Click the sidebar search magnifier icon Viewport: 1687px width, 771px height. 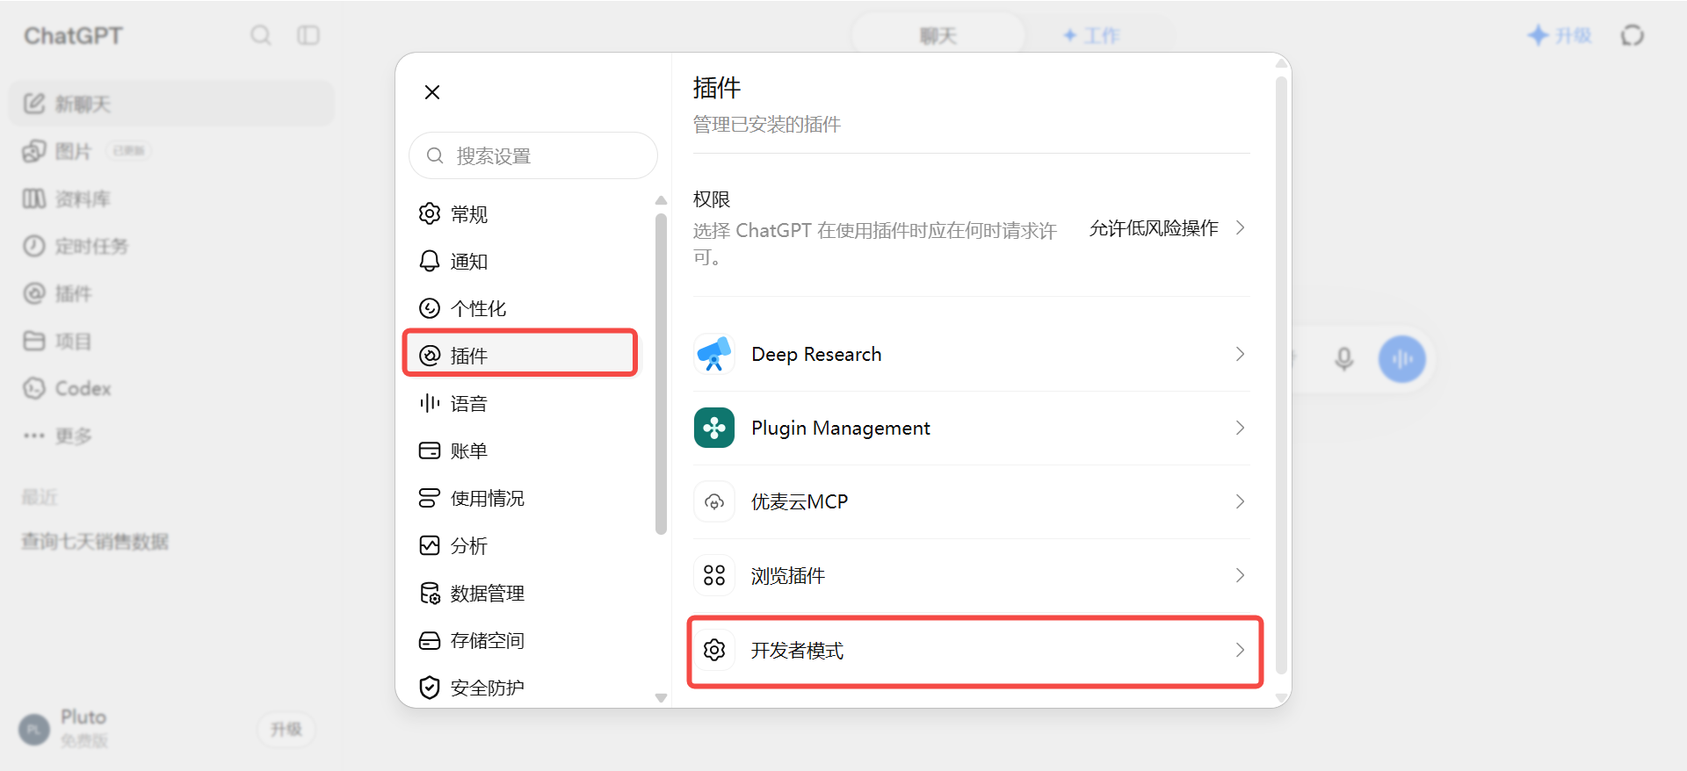tap(260, 35)
